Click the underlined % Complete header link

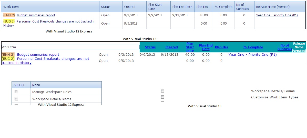[253, 47]
